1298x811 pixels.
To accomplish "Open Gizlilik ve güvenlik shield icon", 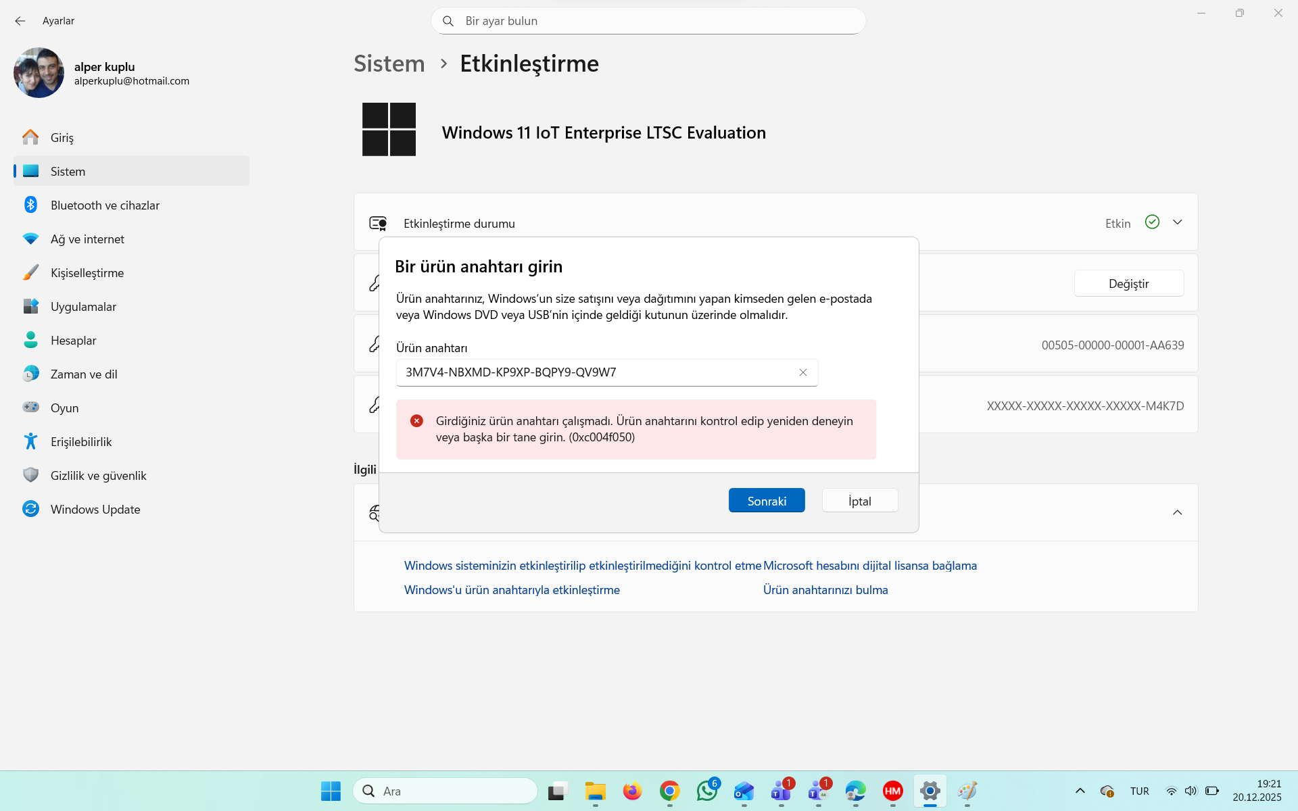I will pos(30,475).
